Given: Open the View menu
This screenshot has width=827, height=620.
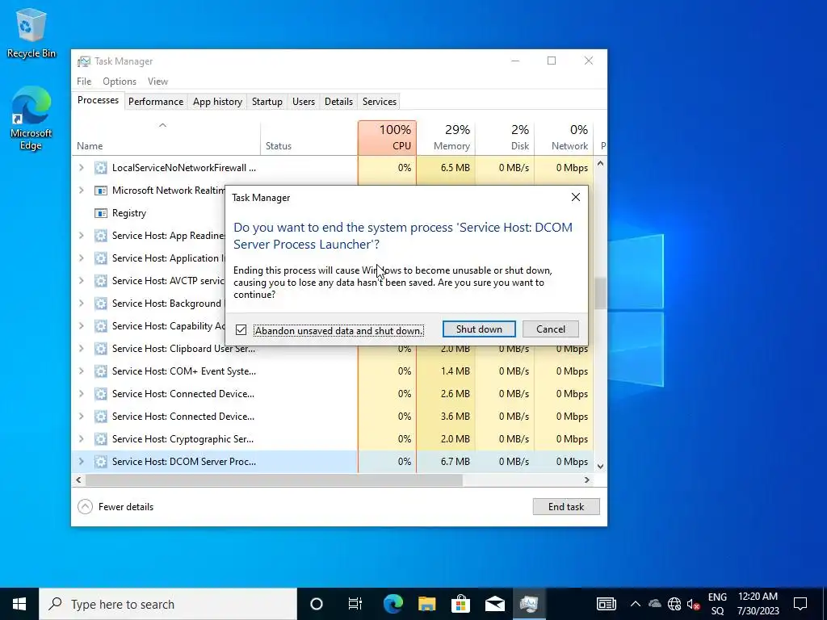Looking at the screenshot, I should pyautogui.click(x=157, y=82).
